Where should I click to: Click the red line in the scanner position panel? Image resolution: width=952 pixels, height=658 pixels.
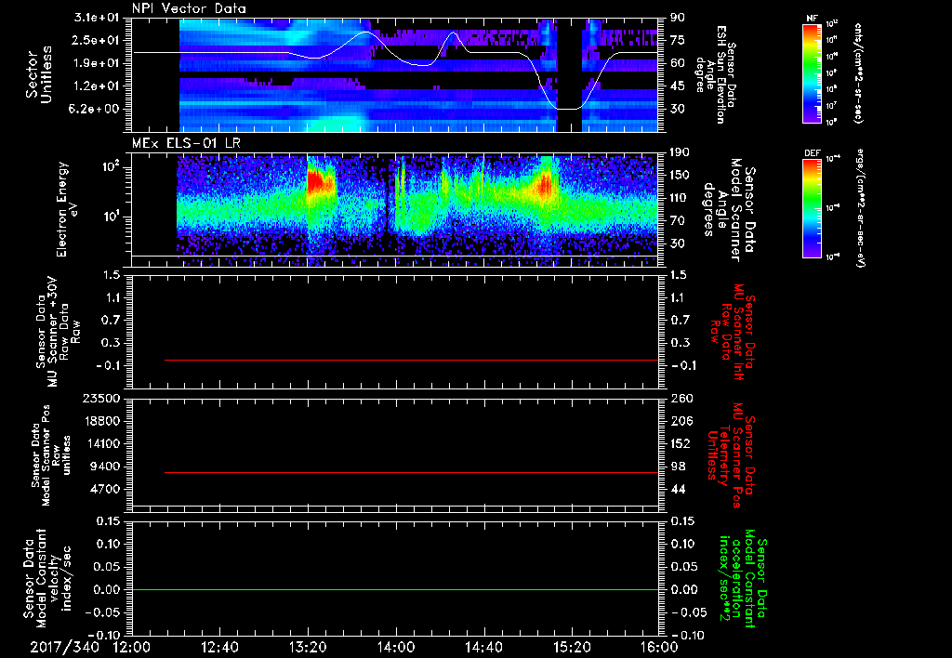[412, 472]
